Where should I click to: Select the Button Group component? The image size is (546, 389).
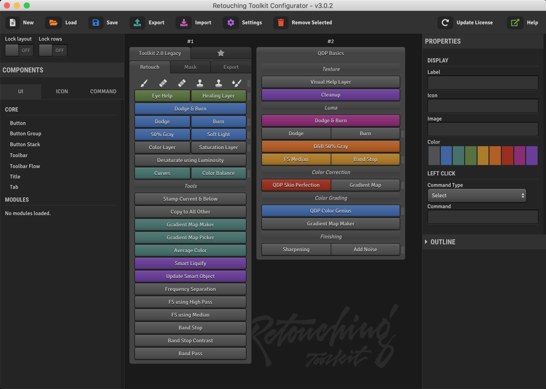pyautogui.click(x=26, y=134)
